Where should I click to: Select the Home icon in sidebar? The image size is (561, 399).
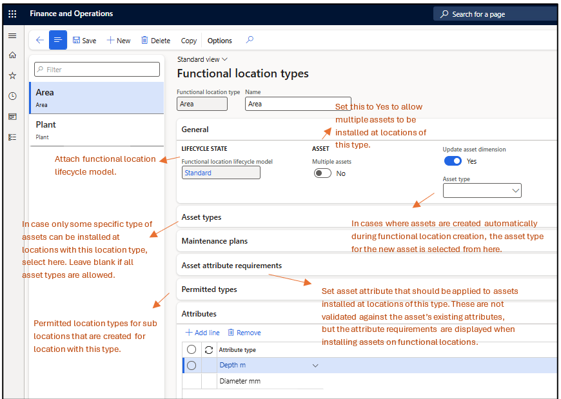12,55
